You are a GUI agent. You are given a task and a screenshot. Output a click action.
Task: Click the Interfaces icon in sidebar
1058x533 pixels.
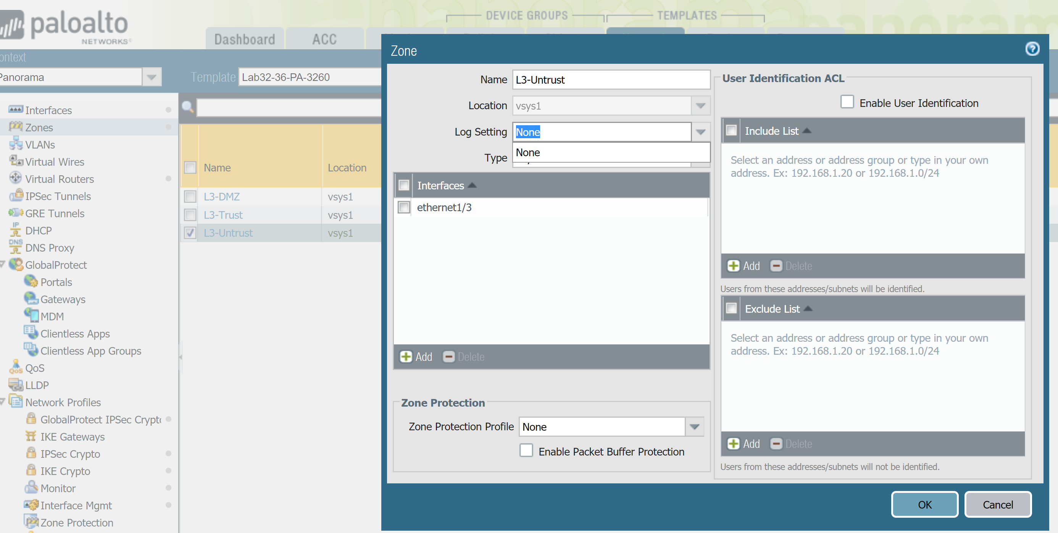[x=16, y=110]
